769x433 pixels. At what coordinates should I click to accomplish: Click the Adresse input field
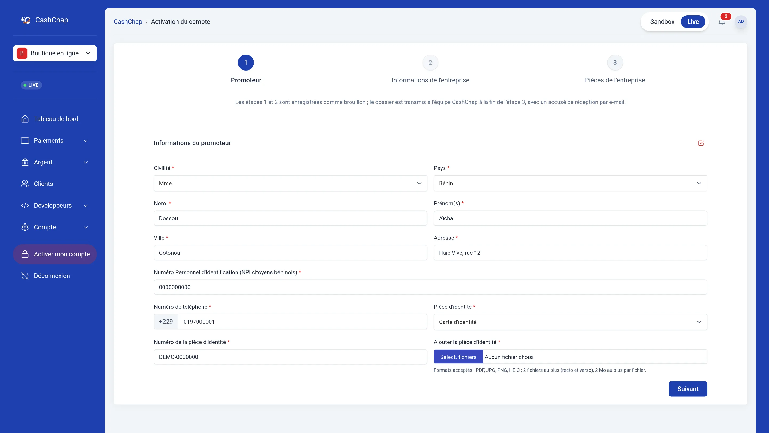pos(570,253)
